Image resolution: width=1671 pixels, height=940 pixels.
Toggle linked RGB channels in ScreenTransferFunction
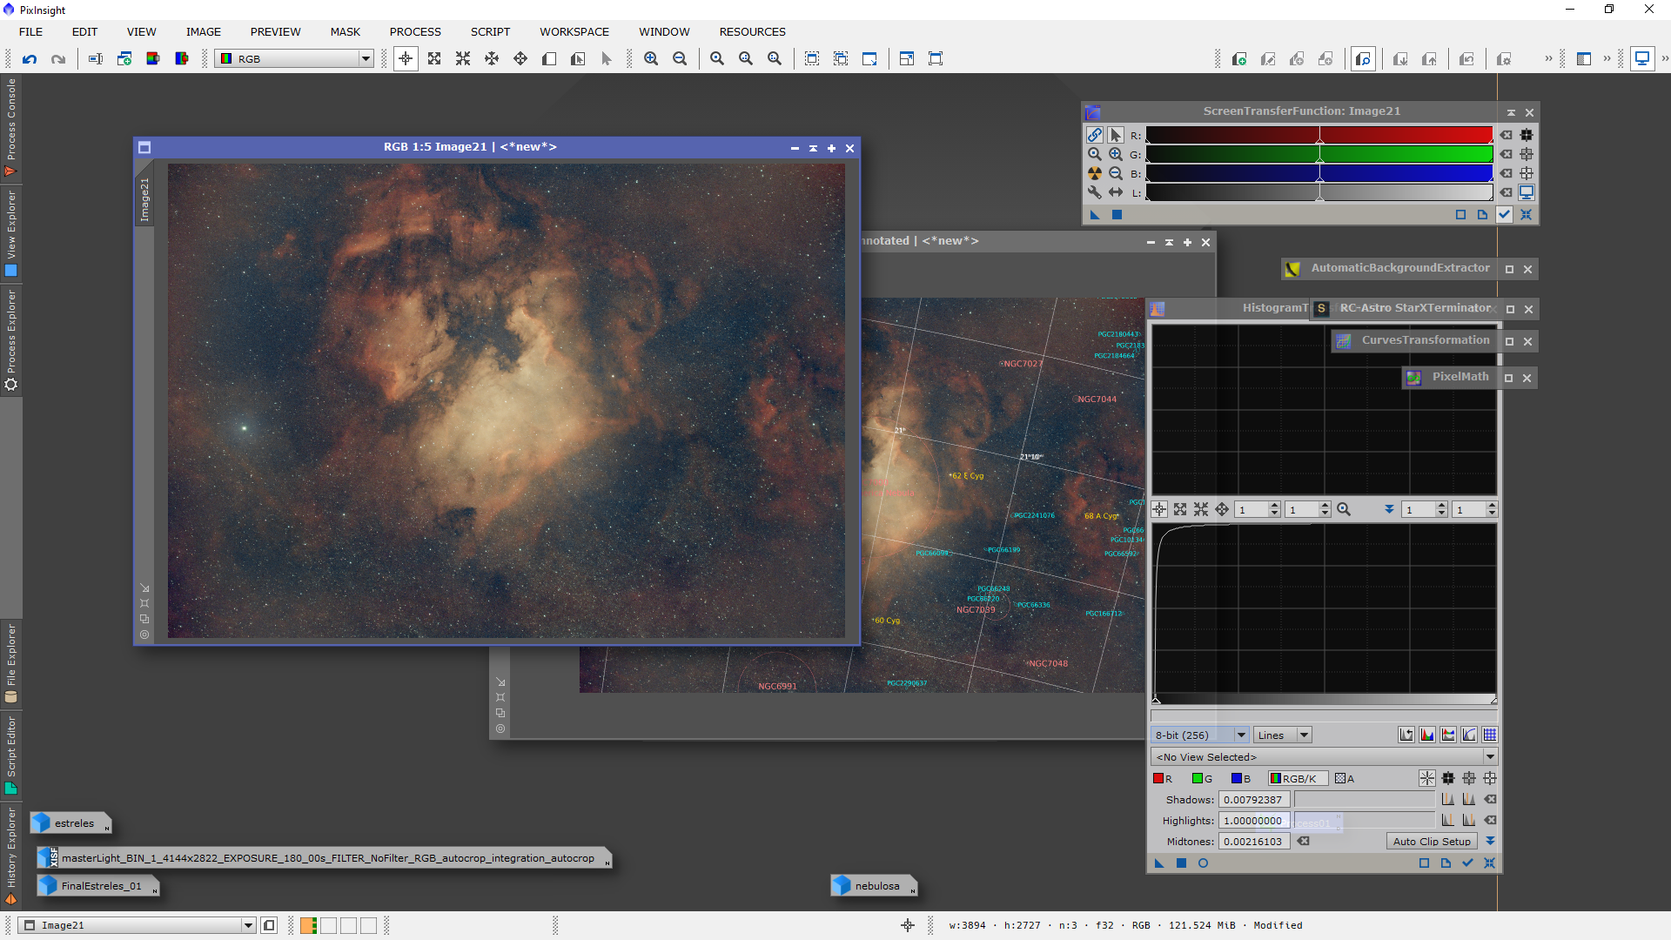click(x=1095, y=135)
